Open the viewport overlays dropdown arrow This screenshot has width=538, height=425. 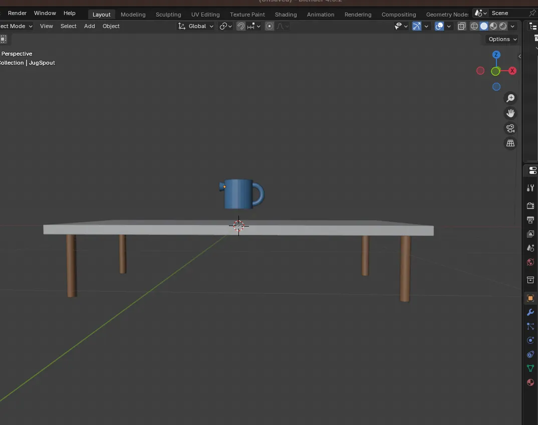tap(449, 26)
